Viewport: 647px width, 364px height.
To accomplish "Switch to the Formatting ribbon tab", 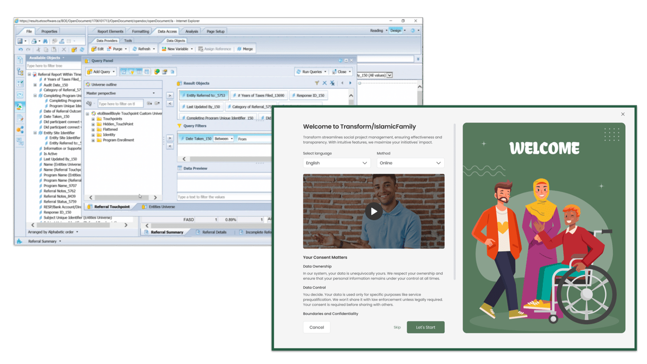I will point(140,31).
